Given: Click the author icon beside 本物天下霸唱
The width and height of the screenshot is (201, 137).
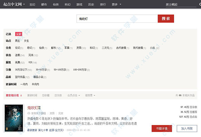Looking at the screenshot, I should [29, 113].
